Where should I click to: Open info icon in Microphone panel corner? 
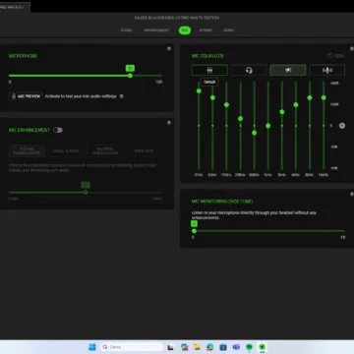(x=169, y=48)
